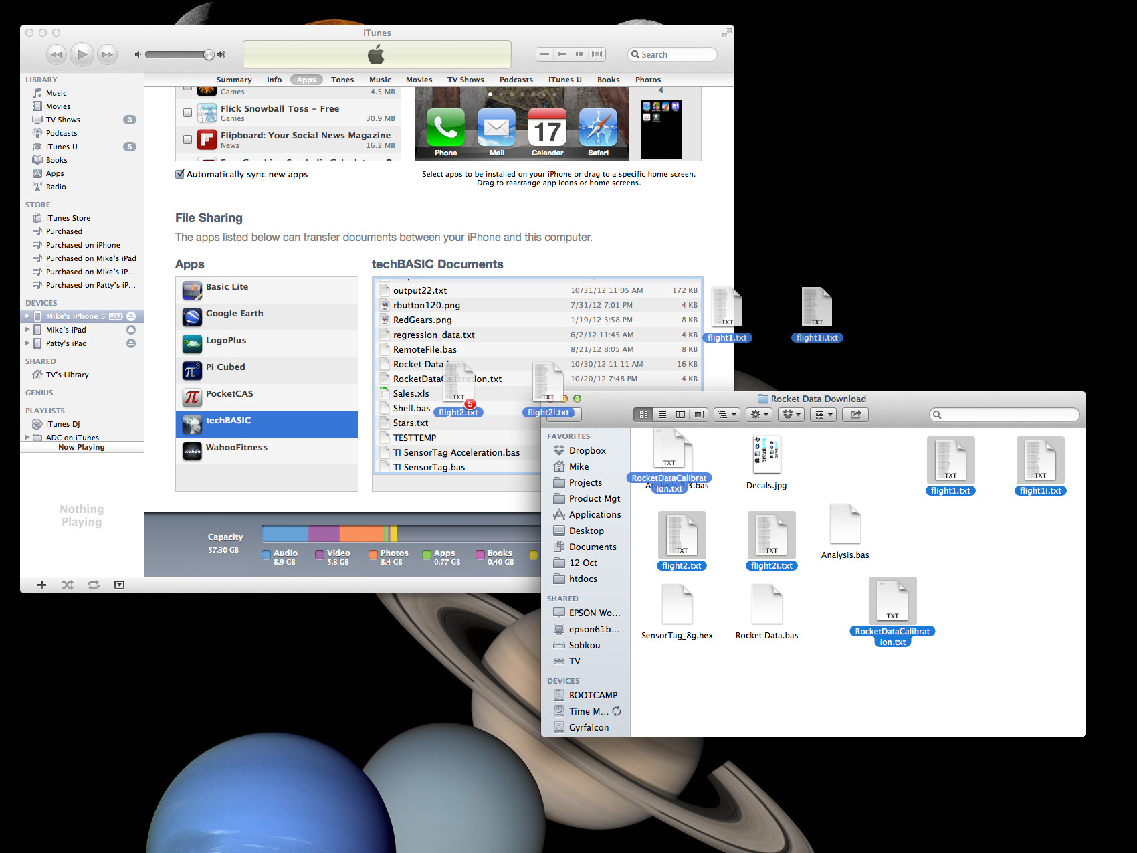Click the Audio capacity color swatch
The width and height of the screenshot is (1137, 853).
click(266, 554)
